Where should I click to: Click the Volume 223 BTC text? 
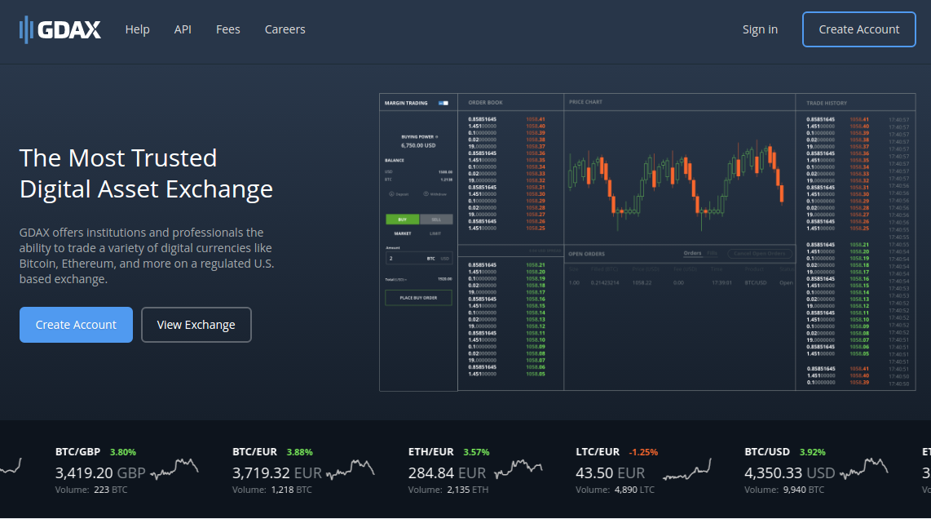click(91, 490)
